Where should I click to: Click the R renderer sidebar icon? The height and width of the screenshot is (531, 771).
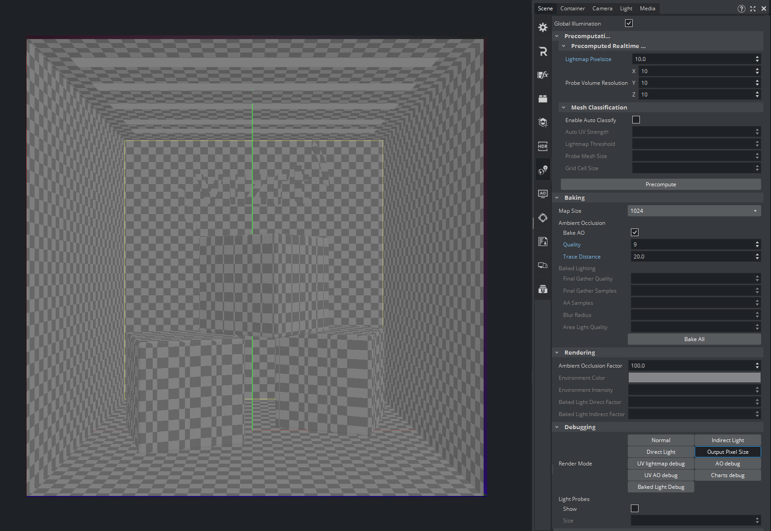(x=543, y=51)
